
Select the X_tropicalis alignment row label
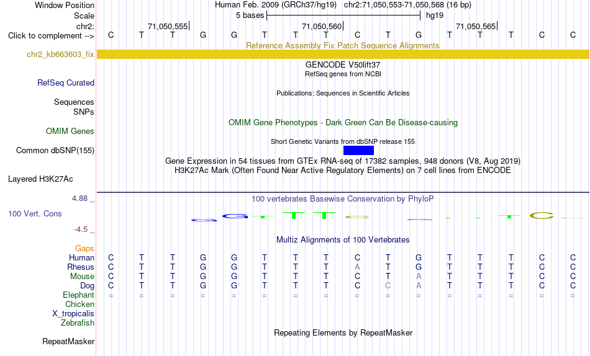click(73, 314)
